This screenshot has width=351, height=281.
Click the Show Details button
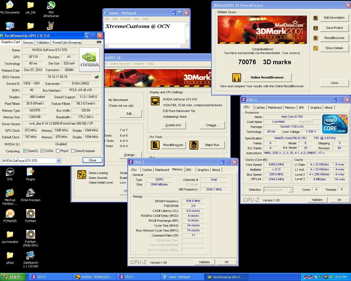334,48
